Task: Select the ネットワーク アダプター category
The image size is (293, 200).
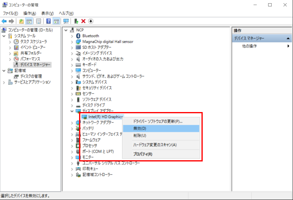Action: click(x=98, y=122)
